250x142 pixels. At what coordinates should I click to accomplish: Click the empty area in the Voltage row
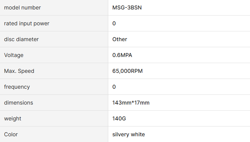[189, 55]
